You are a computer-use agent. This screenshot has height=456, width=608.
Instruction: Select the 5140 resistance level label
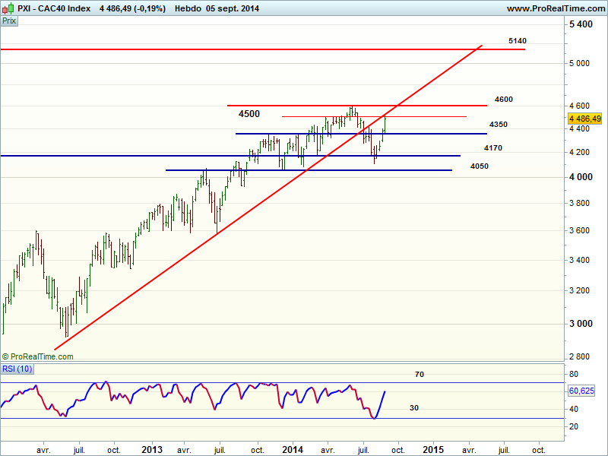[518, 40]
